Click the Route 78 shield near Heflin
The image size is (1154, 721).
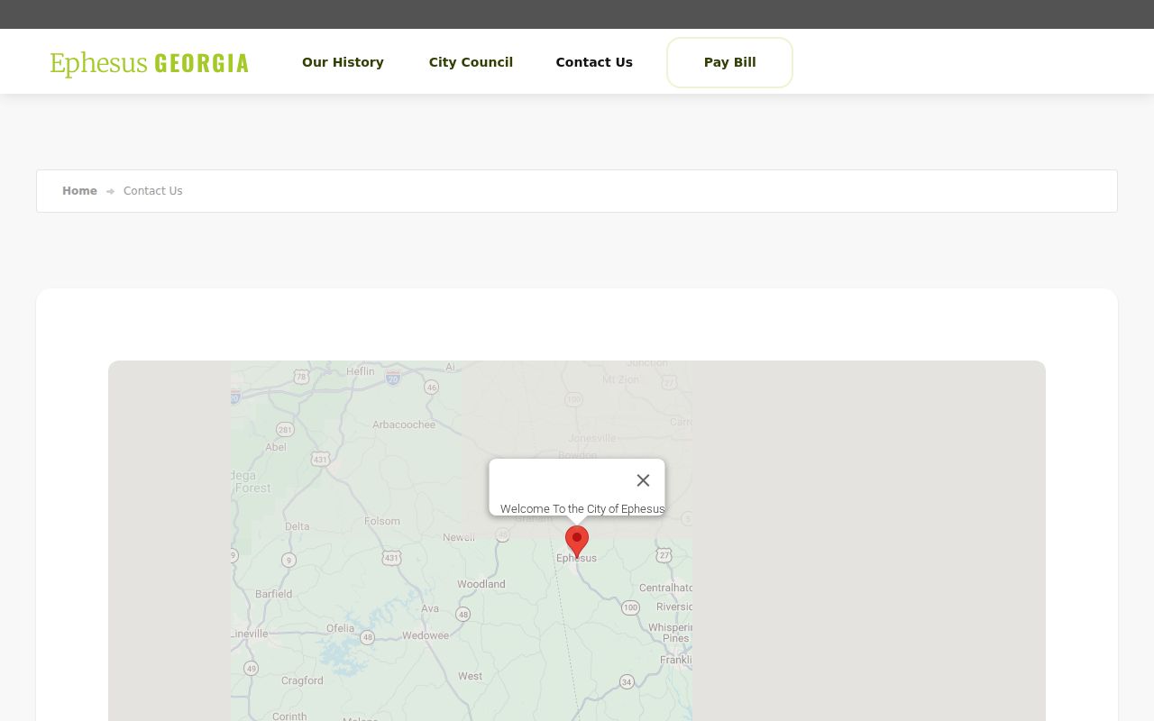[x=301, y=377]
